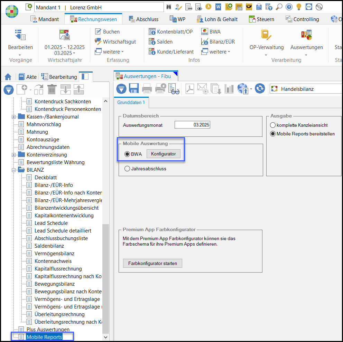This screenshot has width=343, height=342.
Task: Open the bar chart icon in Auswertungen toolbar
Action: tap(229, 89)
